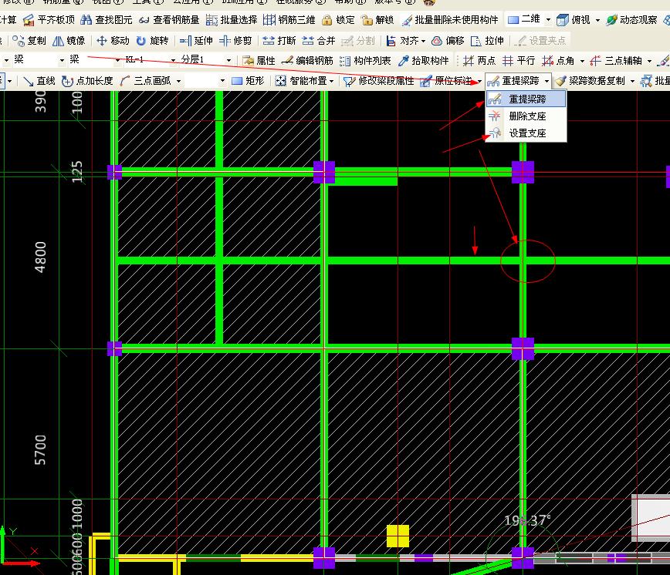
Task: Open the 属性 properties panel
Action: [259, 61]
